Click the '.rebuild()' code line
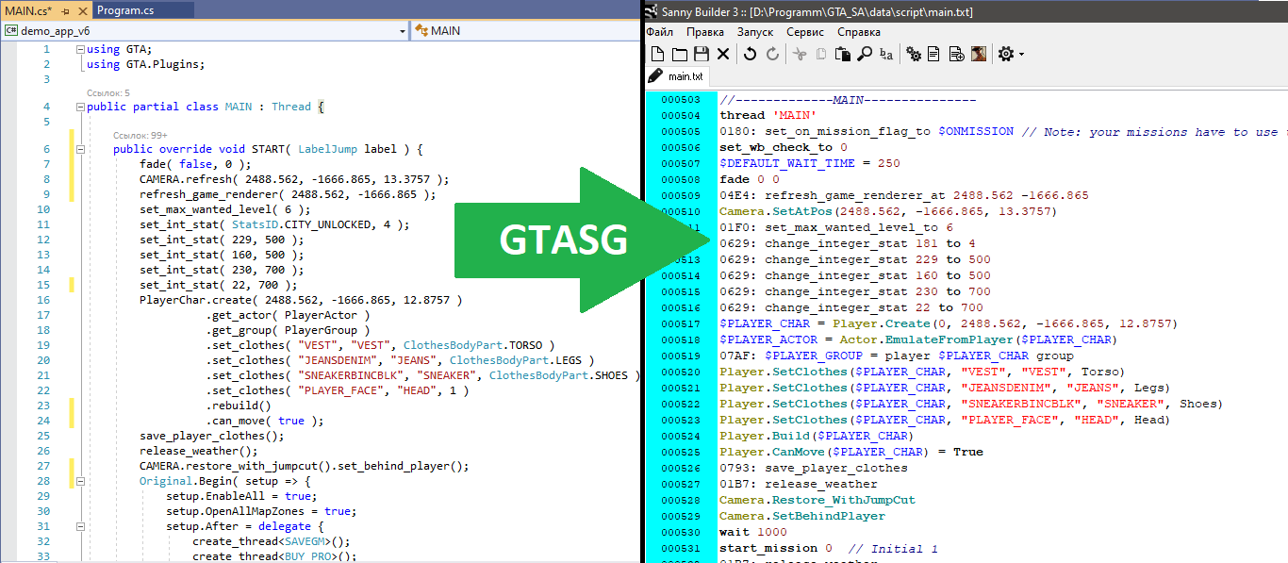1288x563 pixels. click(239, 406)
